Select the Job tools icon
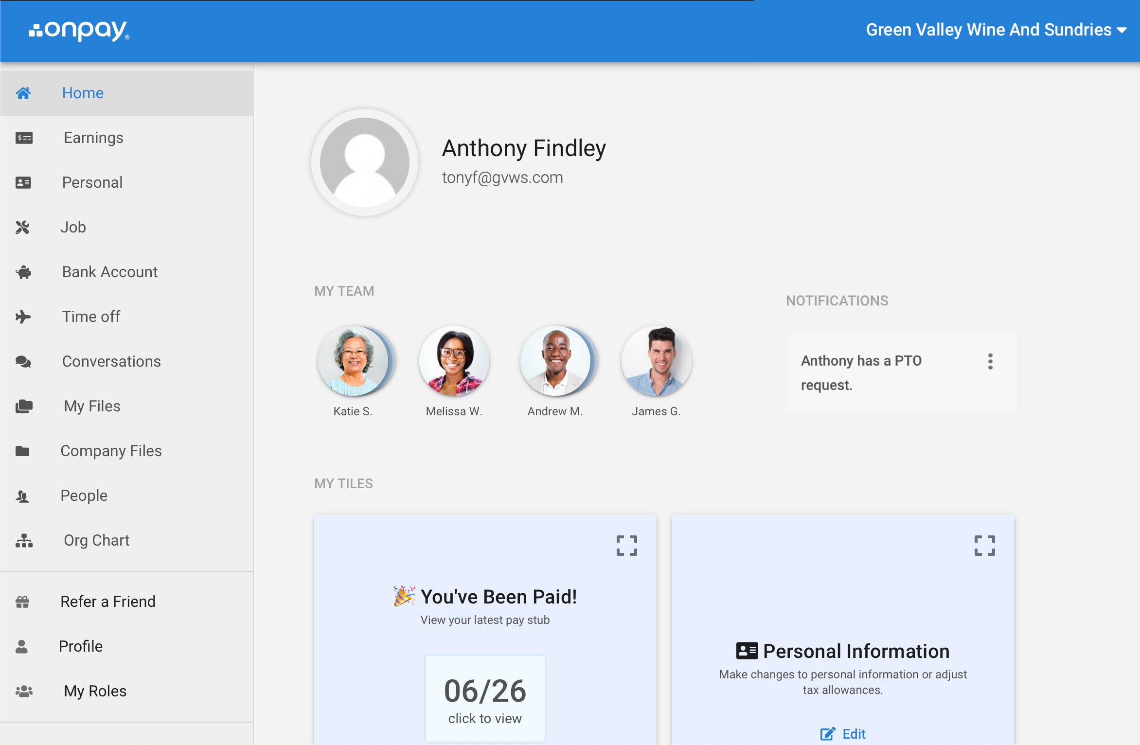The height and width of the screenshot is (745, 1140). pos(23,227)
